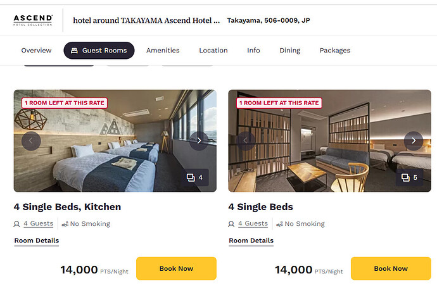
Task: Open 4 Guests link under 4 Single Beds
Action: tap(253, 223)
